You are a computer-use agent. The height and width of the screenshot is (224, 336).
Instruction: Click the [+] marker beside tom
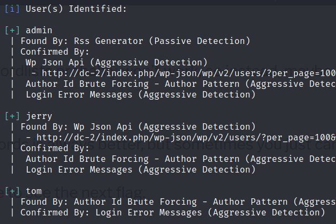12,191
